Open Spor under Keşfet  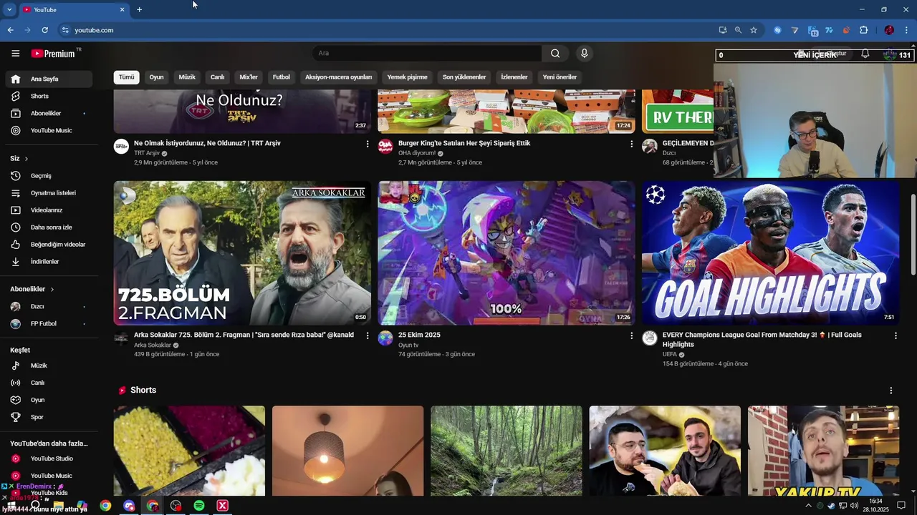tap(49, 417)
